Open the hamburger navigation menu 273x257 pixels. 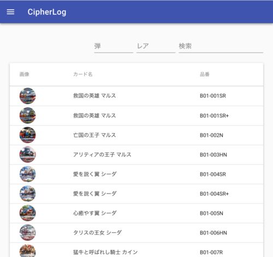(10, 12)
